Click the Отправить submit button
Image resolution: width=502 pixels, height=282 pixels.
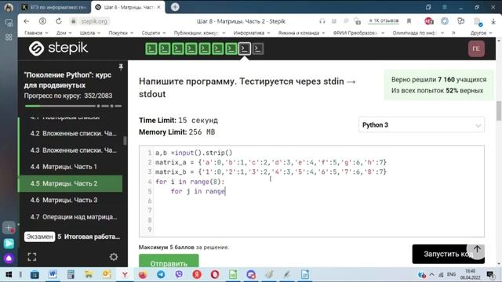(169, 261)
